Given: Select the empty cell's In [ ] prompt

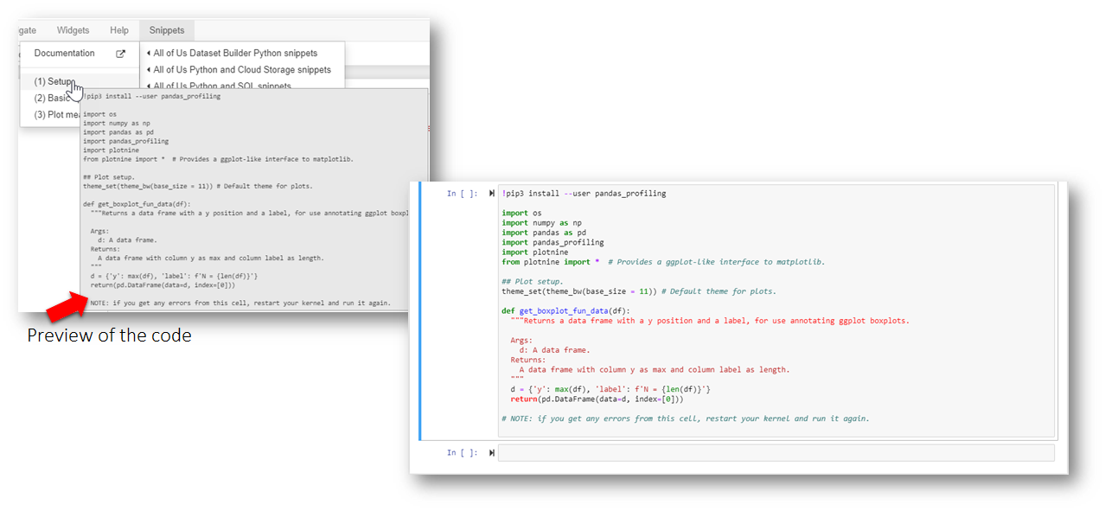Looking at the screenshot, I should [x=462, y=453].
